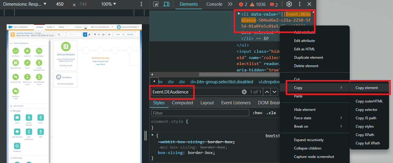This screenshot has height=163, width=393.
Task: Select the Salesforce Data entry source icon
Action: (x=15, y=91)
